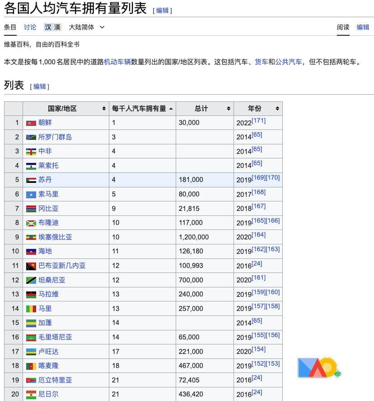
Task: Open the 大陆简体 language variant dropdown
Action: 86,27
